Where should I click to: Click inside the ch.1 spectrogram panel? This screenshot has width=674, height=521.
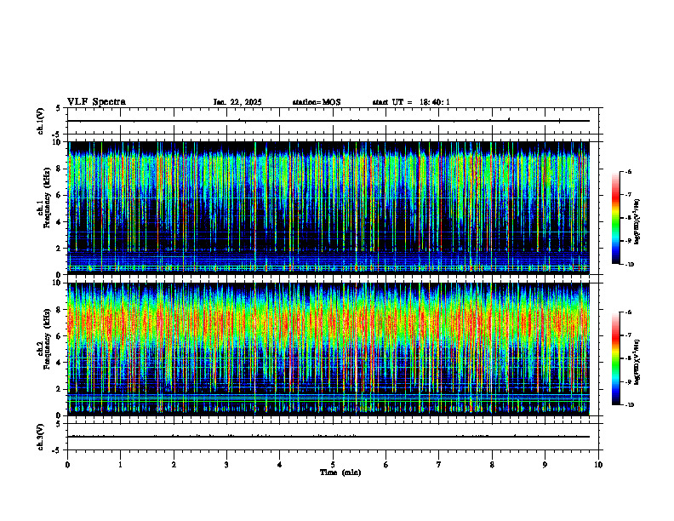point(328,208)
